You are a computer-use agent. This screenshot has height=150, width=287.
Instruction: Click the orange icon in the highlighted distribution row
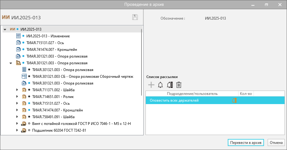pyautogui.click(x=235, y=100)
